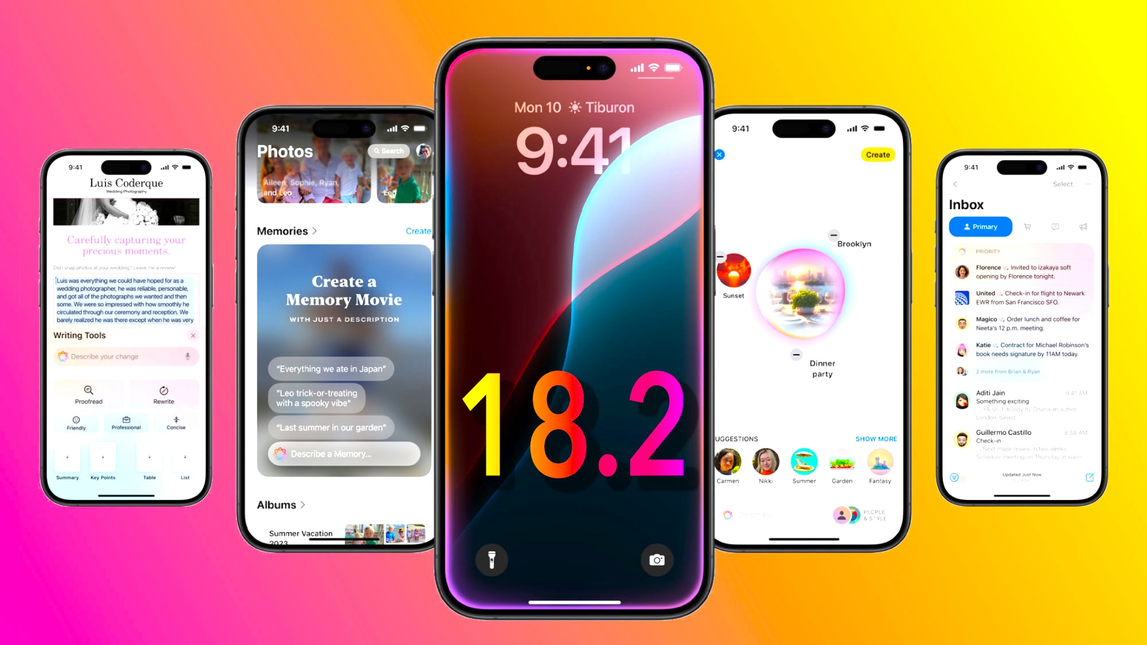Click the Flashlight icon on lock screen

[493, 559]
